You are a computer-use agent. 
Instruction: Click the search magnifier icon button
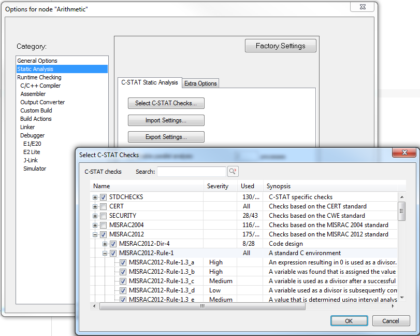pos(233,172)
